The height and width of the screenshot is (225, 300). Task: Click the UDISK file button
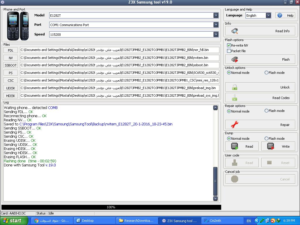(11, 88)
